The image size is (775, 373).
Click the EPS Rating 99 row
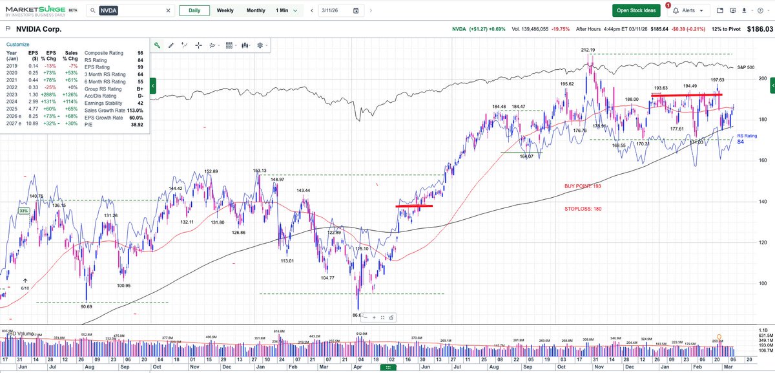tap(114, 67)
